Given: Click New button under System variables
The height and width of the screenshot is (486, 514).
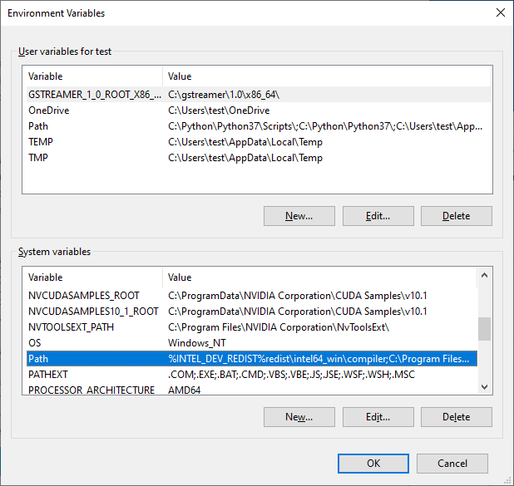Looking at the screenshot, I should tap(299, 417).
